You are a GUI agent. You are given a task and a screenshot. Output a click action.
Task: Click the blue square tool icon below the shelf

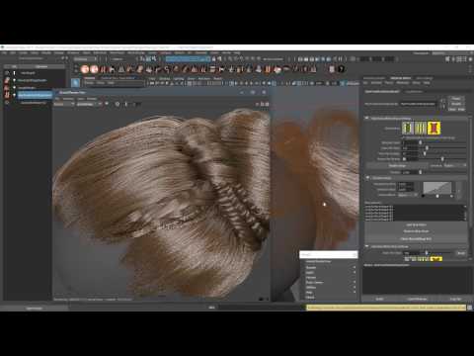[75, 83]
